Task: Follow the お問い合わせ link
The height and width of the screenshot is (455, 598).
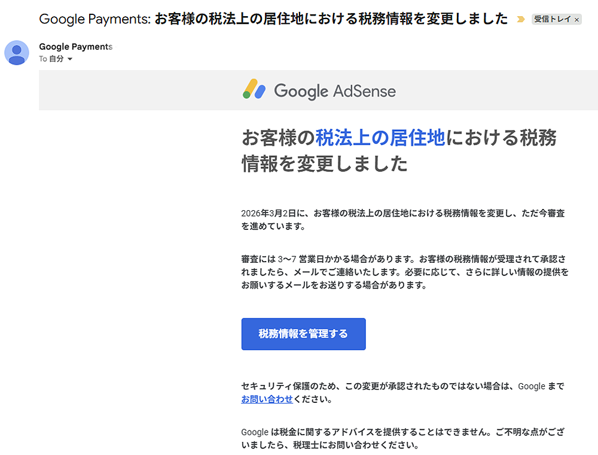Action: point(267,399)
